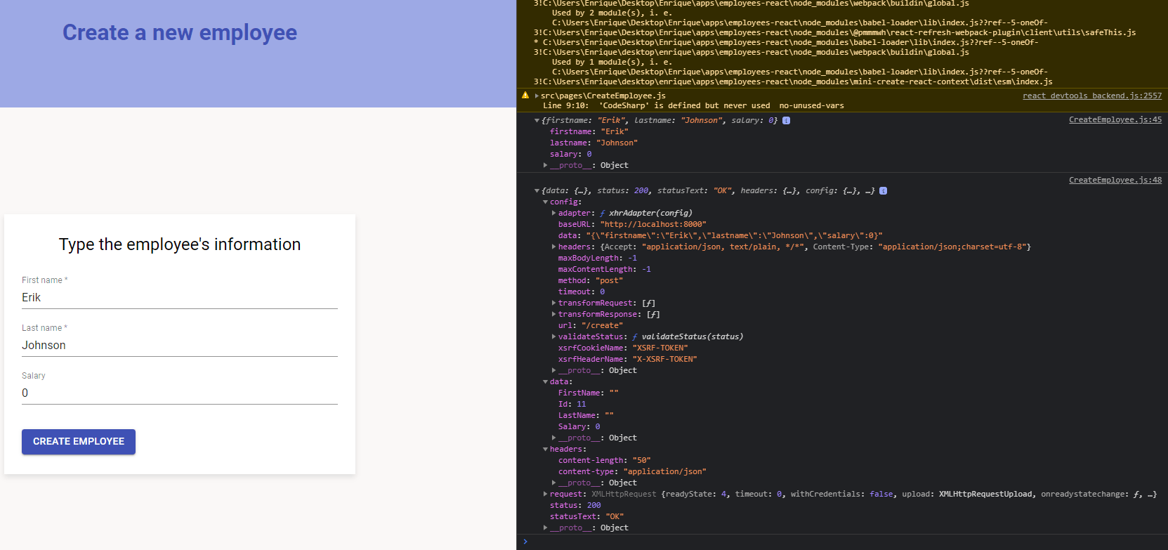Click the firstname: "Erik" property line
The width and height of the screenshot is (1168, 550).
pyautogui.click(x=589, y=132)
